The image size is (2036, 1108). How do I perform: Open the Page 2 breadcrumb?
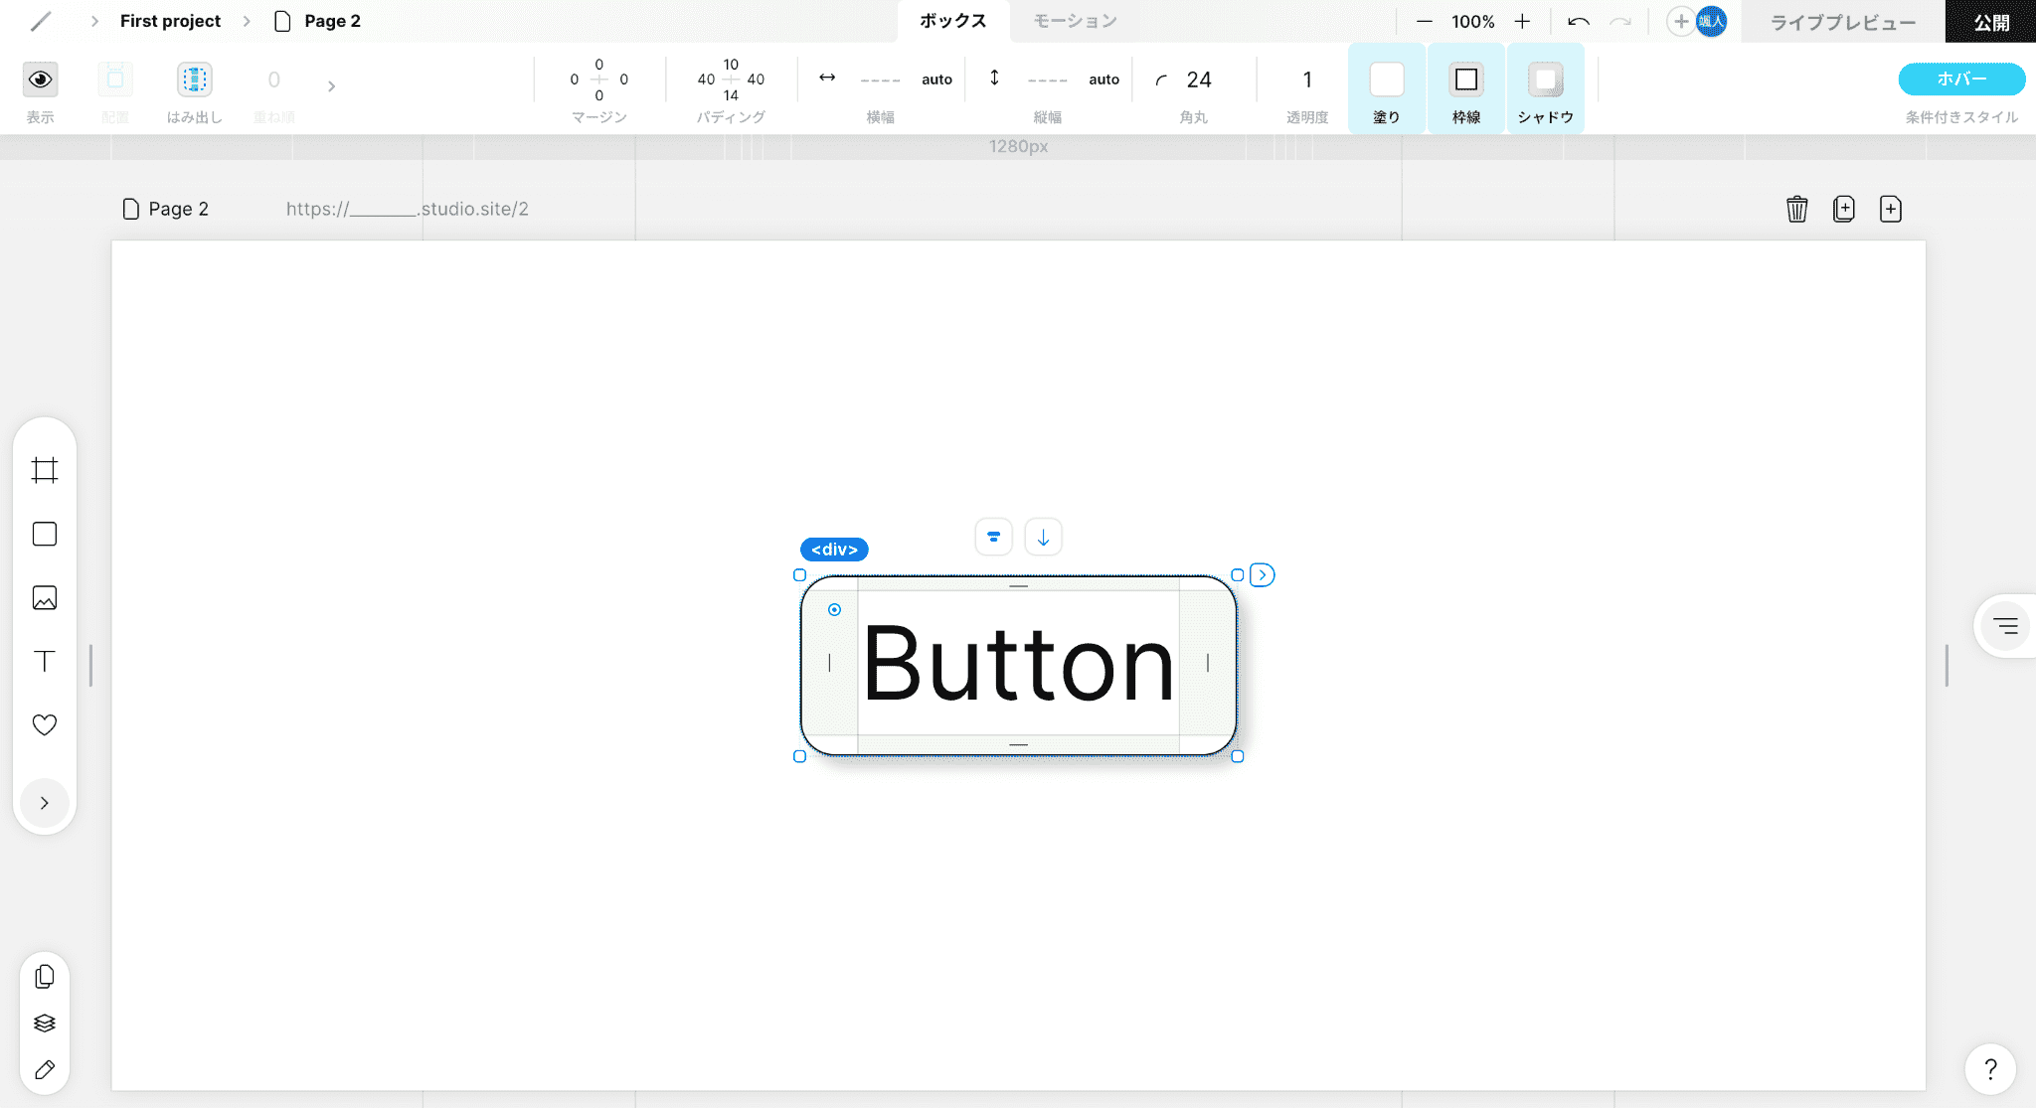tap(318, 21)
